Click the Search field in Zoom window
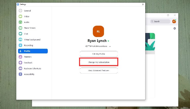Image resolution: width=190 pixels, height=109 pixels. click(x=160, y=21)
